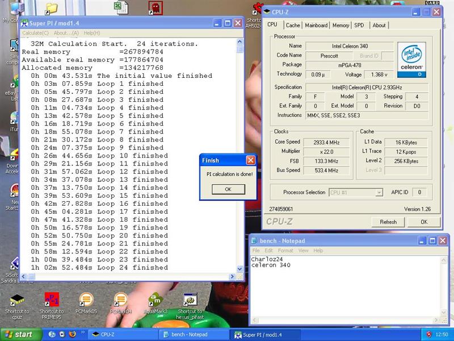This screenshot has width=454, height=341.
Task: Switch to the Cache tab in CPU-Z
Action: click(x=293, y=25)
